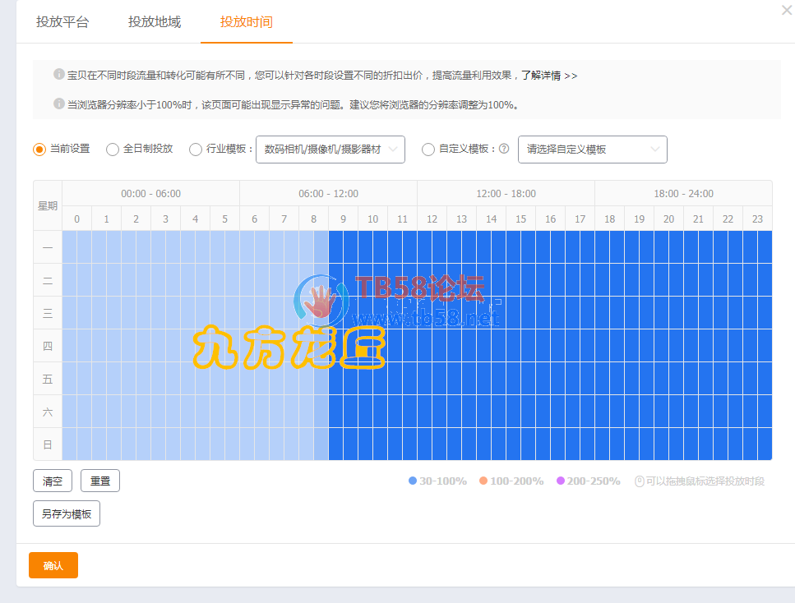
Task: Click the blue 30-100% legend dot
Action: point(413,481)
